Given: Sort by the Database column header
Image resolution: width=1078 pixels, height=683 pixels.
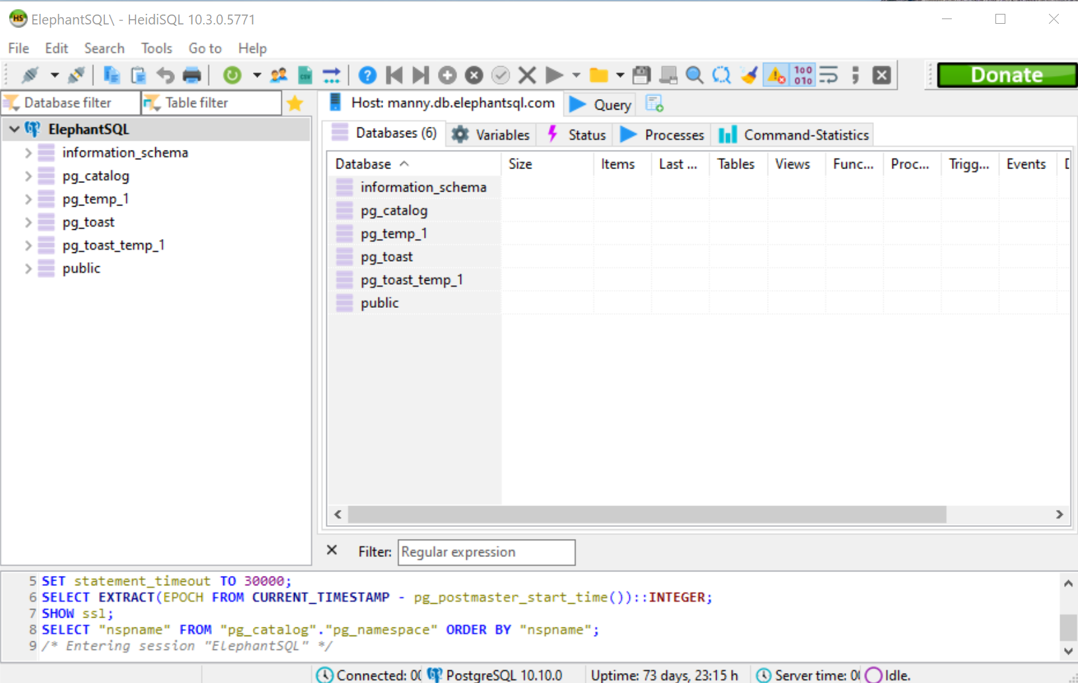Looking at the screenshot, I should pyautogui.click(x=414, y=164).
